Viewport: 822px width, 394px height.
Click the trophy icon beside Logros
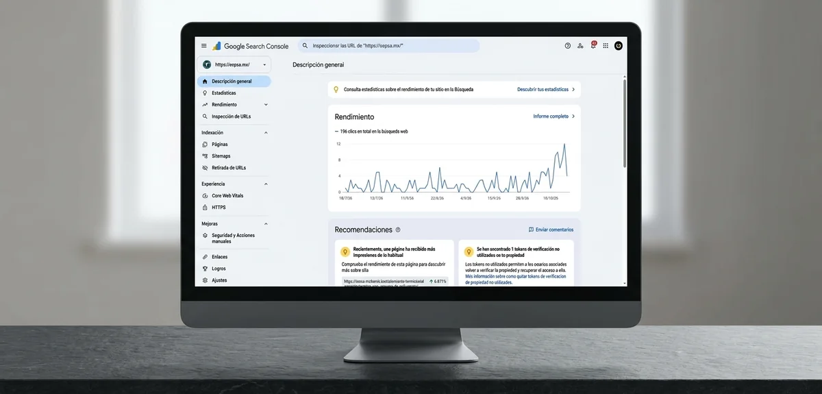pos(205,269)
